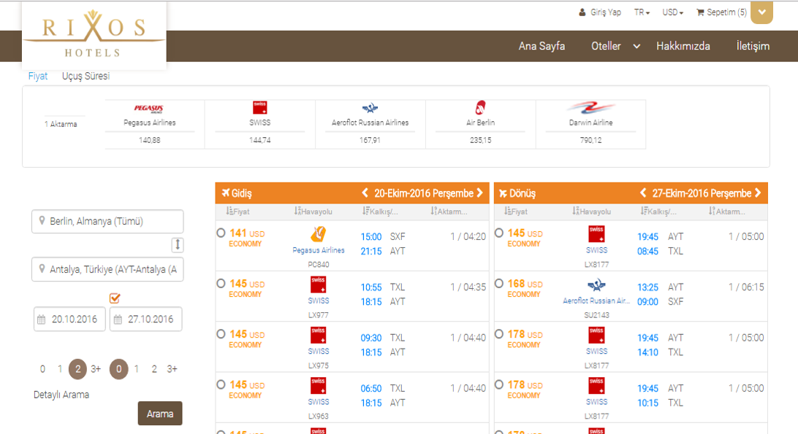Viewport: 798px width, 434px height.
Task: Go to the day after 27-Ekim-2016 Perşembe
Action: [x=759, y=193]
